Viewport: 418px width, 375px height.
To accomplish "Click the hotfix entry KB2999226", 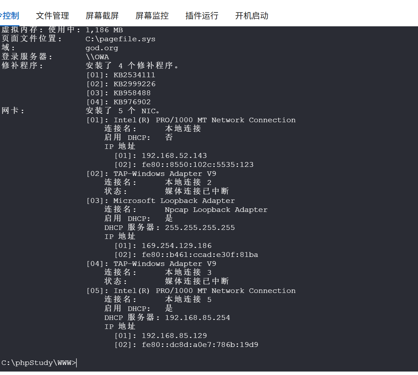I will (135, 84).
